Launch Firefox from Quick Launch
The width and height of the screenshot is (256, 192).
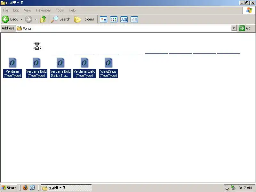pos(25,188)
